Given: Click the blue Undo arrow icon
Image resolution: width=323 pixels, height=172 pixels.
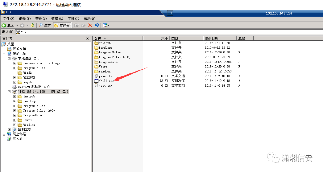Looking at the screenshot, I should (x=97, y=25).
